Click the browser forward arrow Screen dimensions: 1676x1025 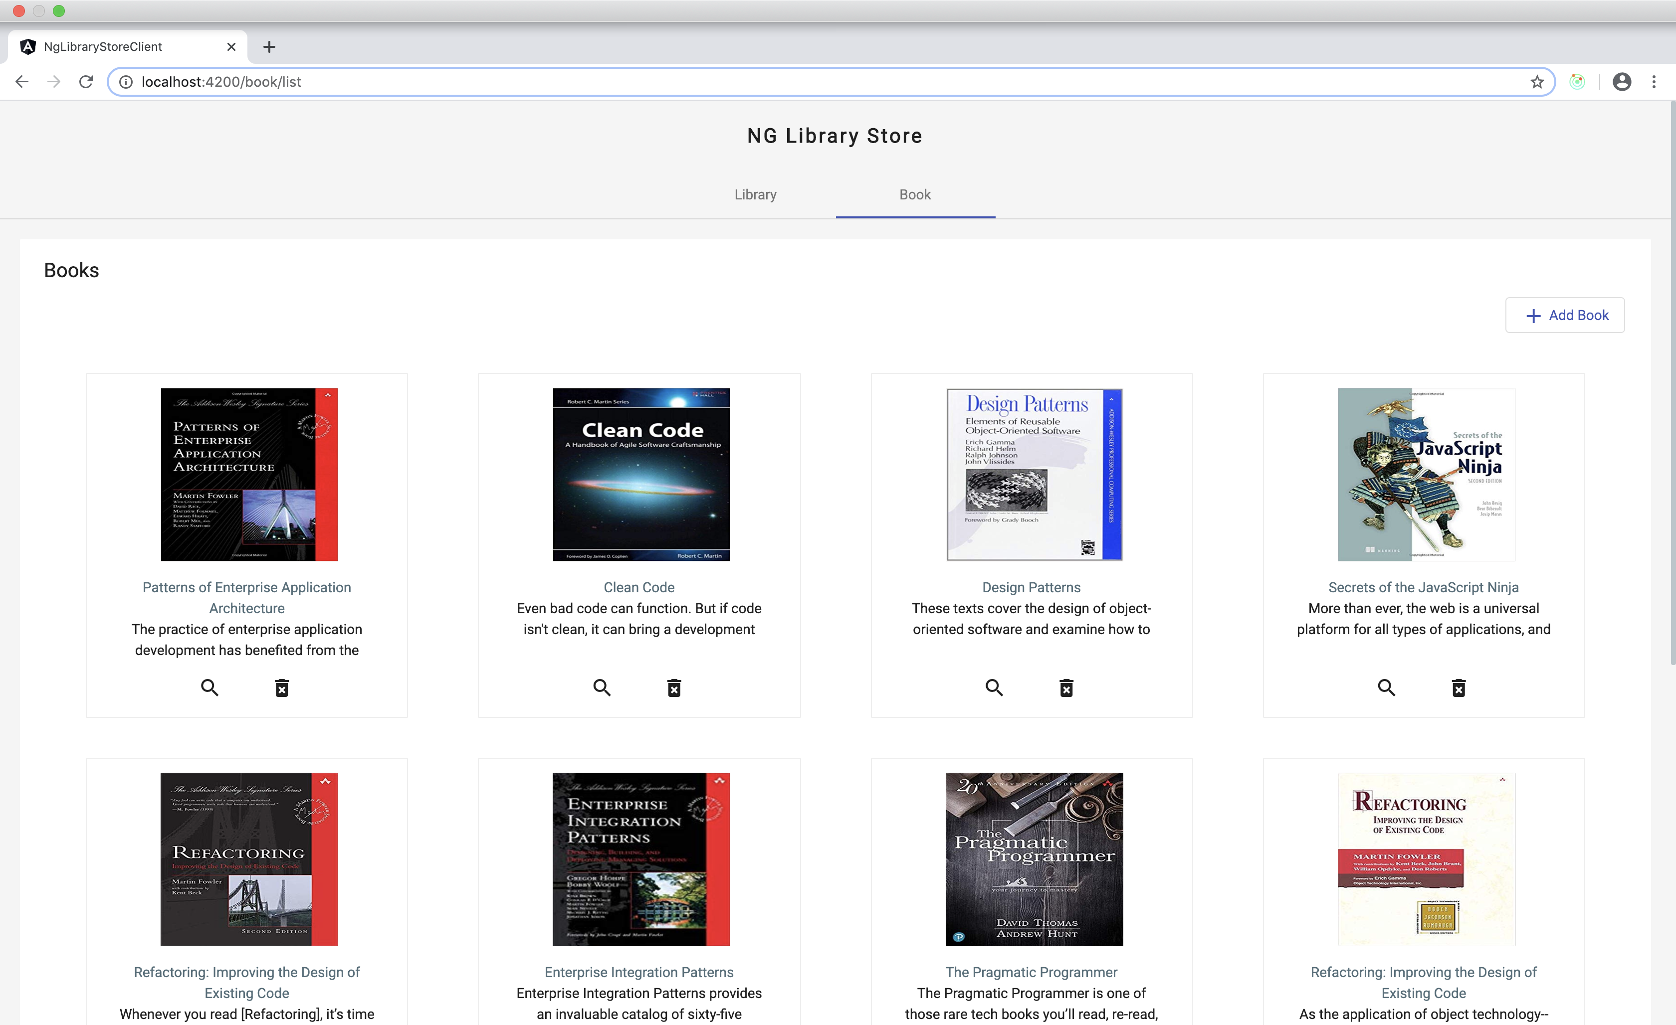pos(54,82)
